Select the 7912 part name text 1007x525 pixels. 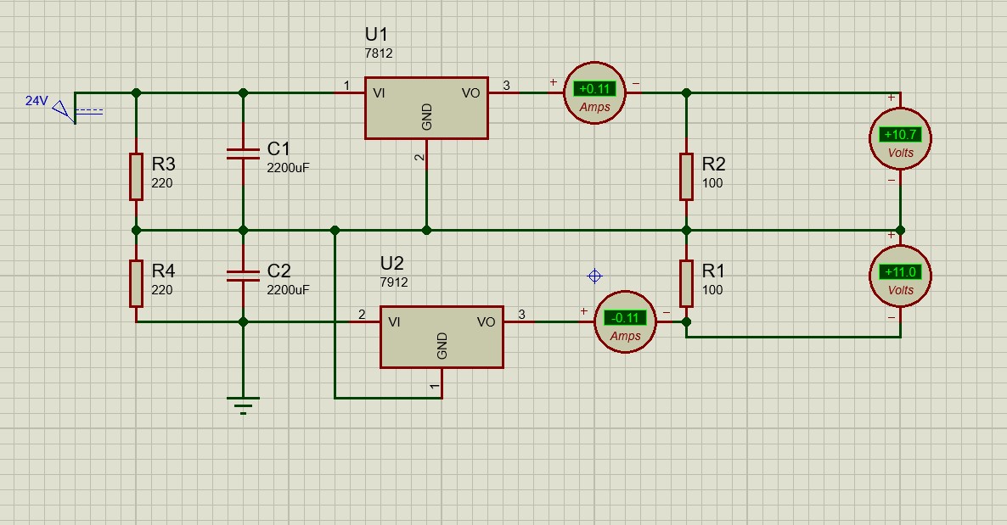click(394, 282)
